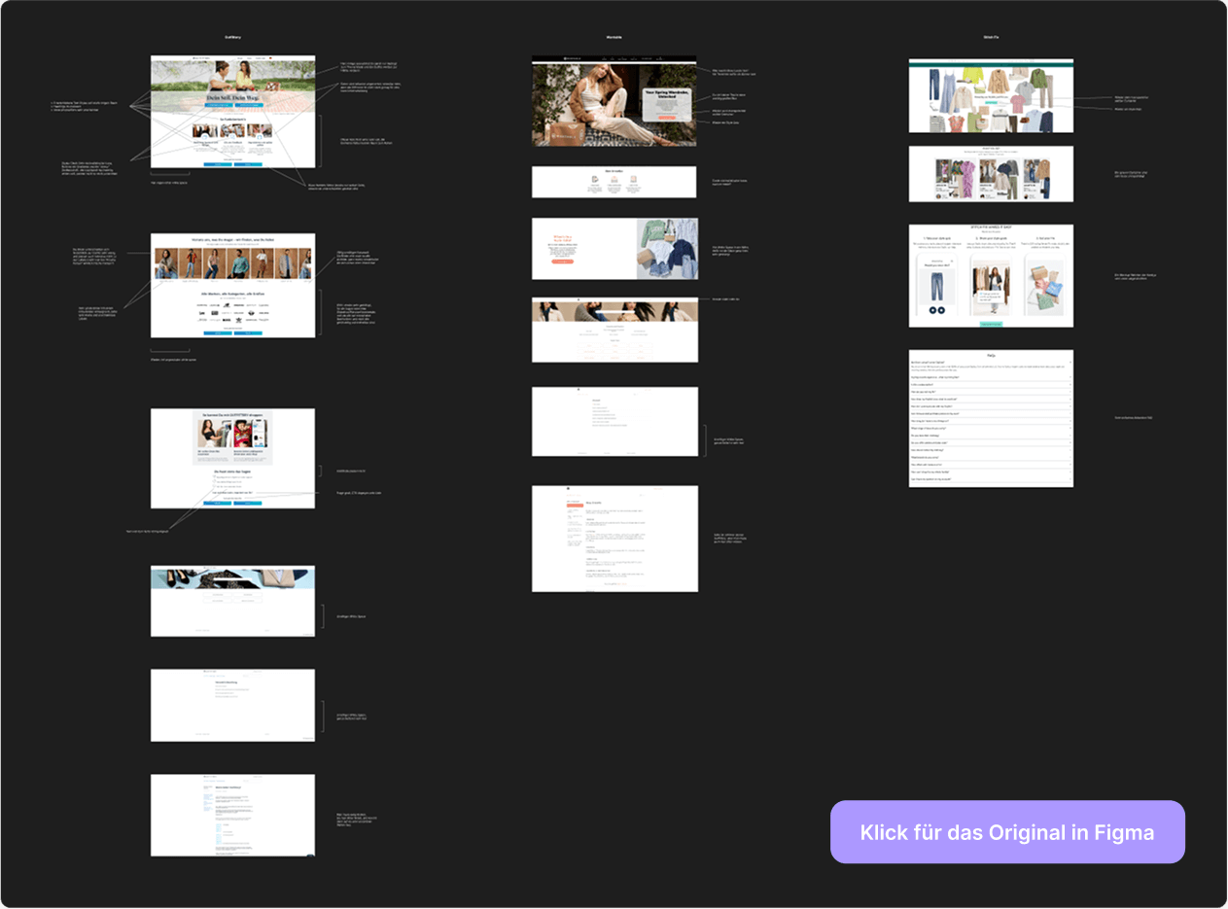Image resolution: width=1228 pixels, height=909 pixels.
Task: Select the "Stitch Fix" column heading
Action: coord(991,38)
